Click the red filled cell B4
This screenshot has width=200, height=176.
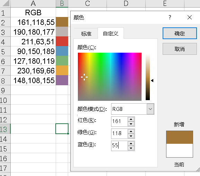(62, 41)
